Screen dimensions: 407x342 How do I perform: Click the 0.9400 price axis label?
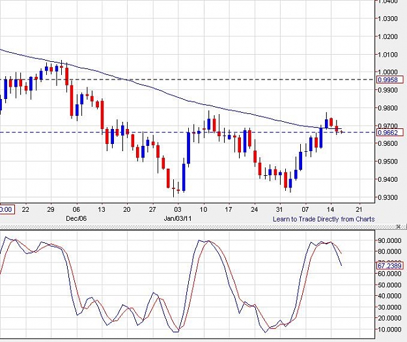388,179
